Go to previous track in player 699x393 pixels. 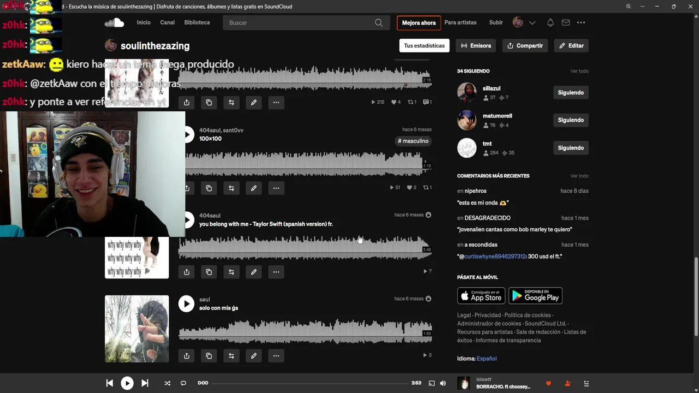coord(109,383)
